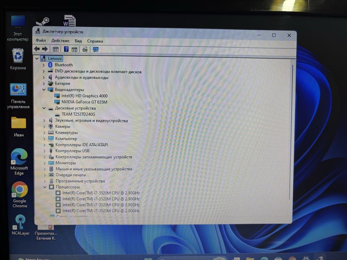Open Панель управления desktop icon
The image size is (347, 260).
18,96
